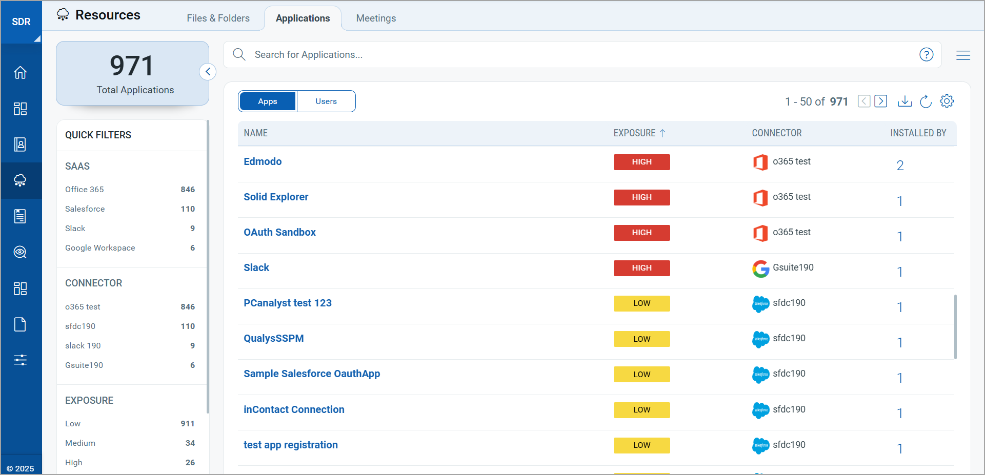Click the LOW badge for QualysSSPM
Screen dimensions: 985x475
tap(641, 339)
